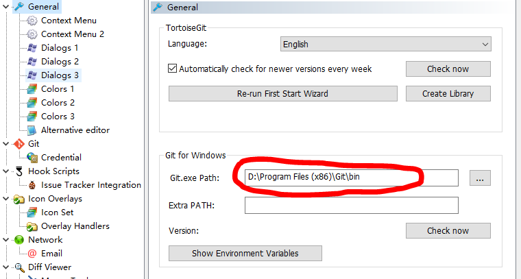Click the Credential globe-lock icon

32,158
